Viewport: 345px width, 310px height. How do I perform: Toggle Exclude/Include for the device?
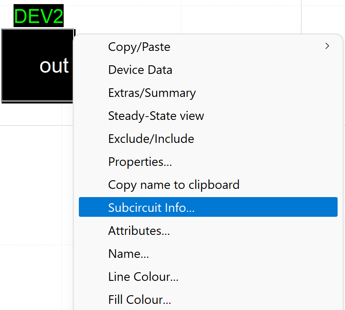tap(151, 139)
